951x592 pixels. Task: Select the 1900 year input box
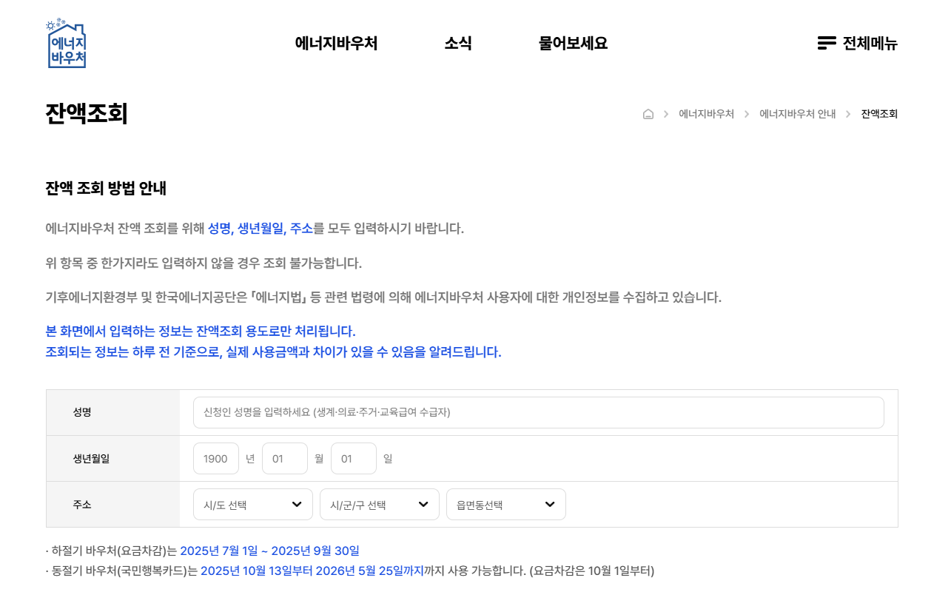coord(215,458)
